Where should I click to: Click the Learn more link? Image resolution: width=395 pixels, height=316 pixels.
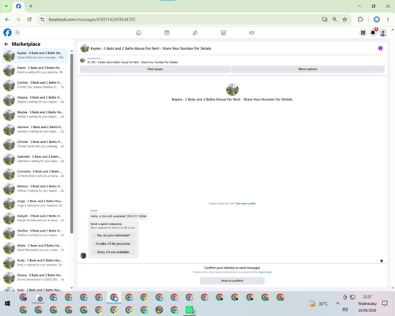coord(265,272)
